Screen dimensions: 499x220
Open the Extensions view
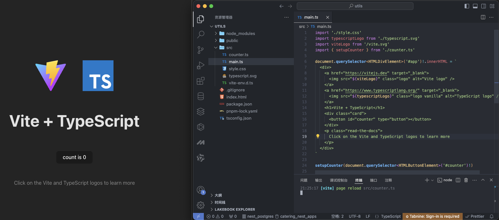click(201, 81)
